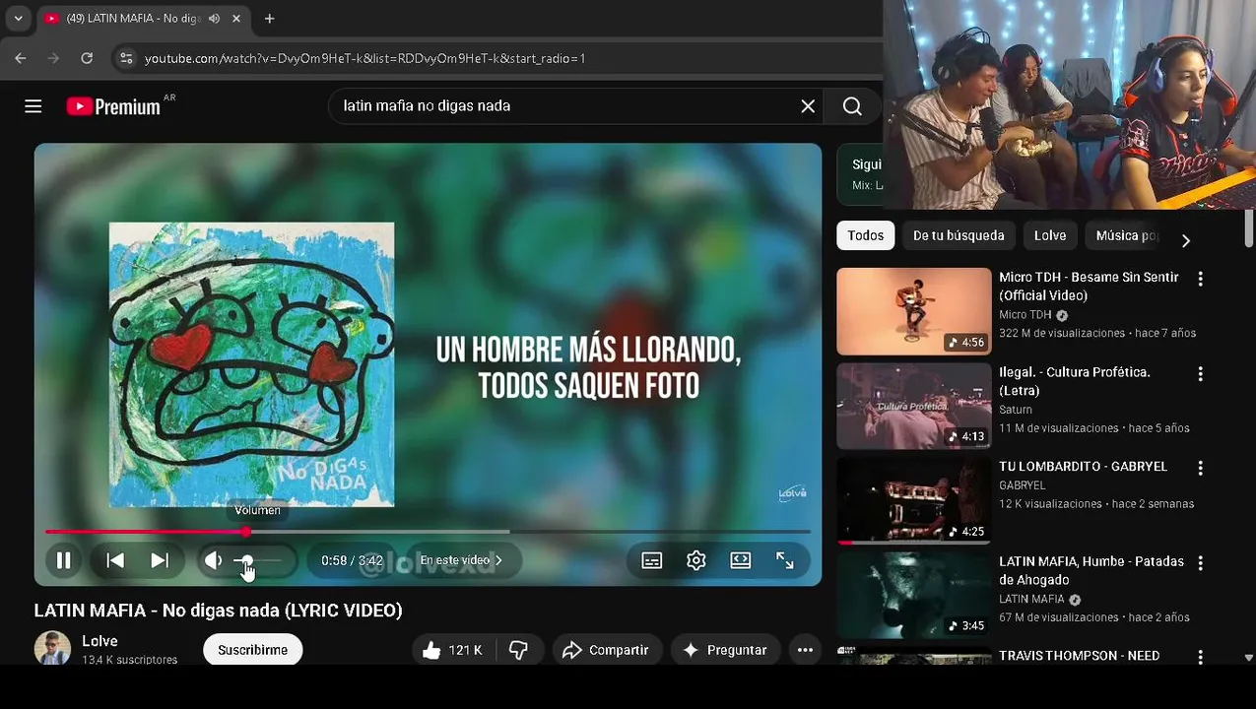View site information icon in address bar

point(126,58)
